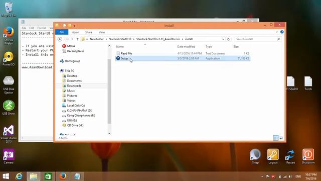Open the Share ribbon tab

pyautogui.click(x=89, y=32)
